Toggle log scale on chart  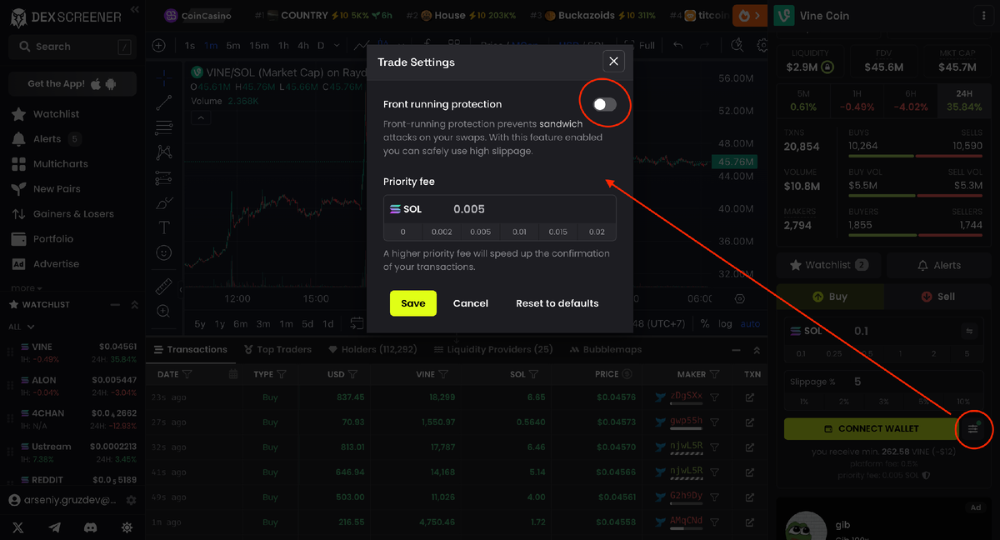click(x=725, y=323)
